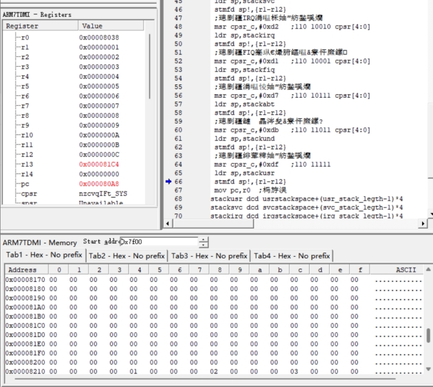Click code line 'ldr sp,stackirq'
This screenshot has width=433, height=387.
tap(244, 35)
